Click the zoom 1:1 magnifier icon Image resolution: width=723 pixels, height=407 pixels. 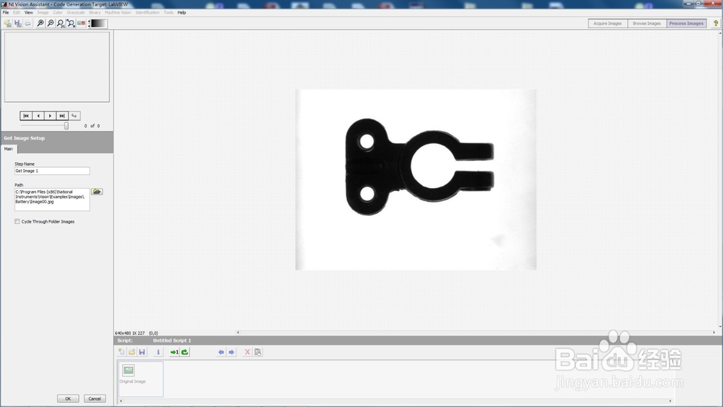(61, 23)
